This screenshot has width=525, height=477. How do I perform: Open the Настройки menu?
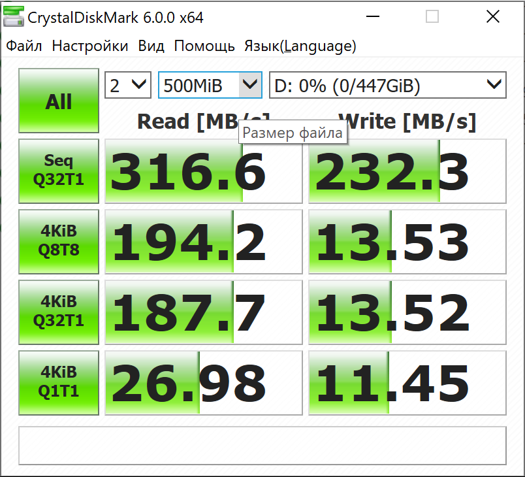(90, 46)
